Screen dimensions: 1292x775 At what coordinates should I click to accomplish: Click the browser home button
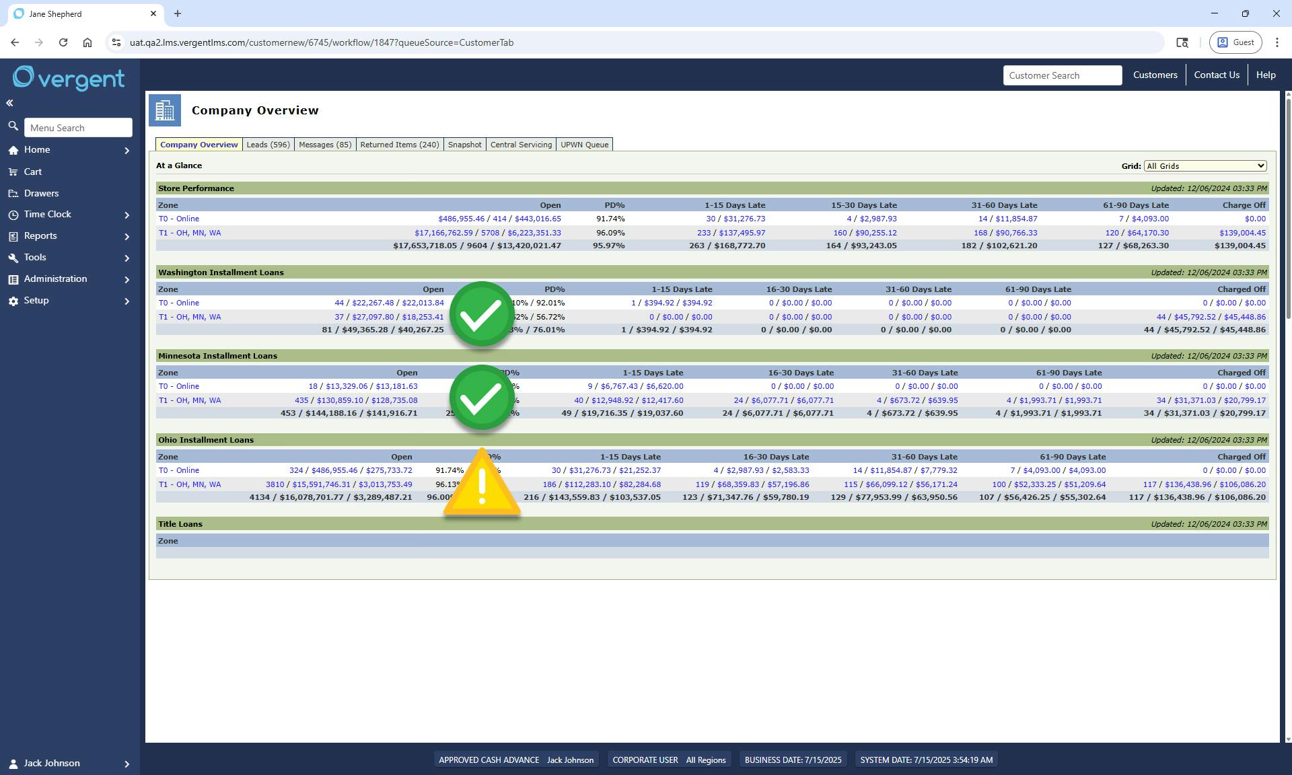(87, 42)
